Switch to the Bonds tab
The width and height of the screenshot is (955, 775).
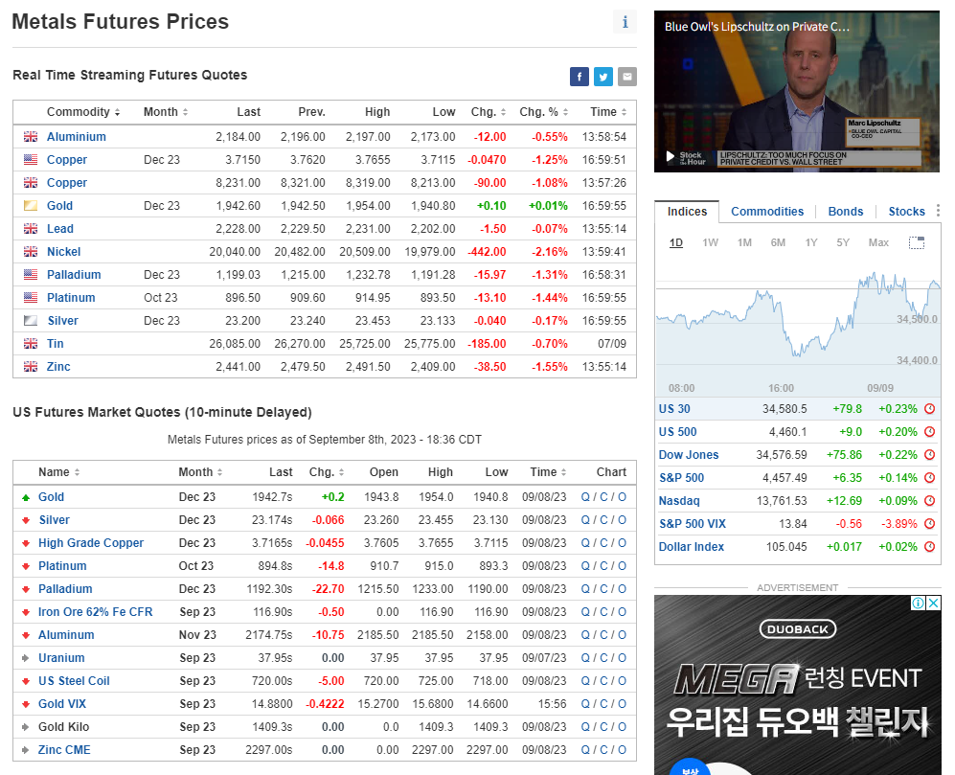point(846,212)
